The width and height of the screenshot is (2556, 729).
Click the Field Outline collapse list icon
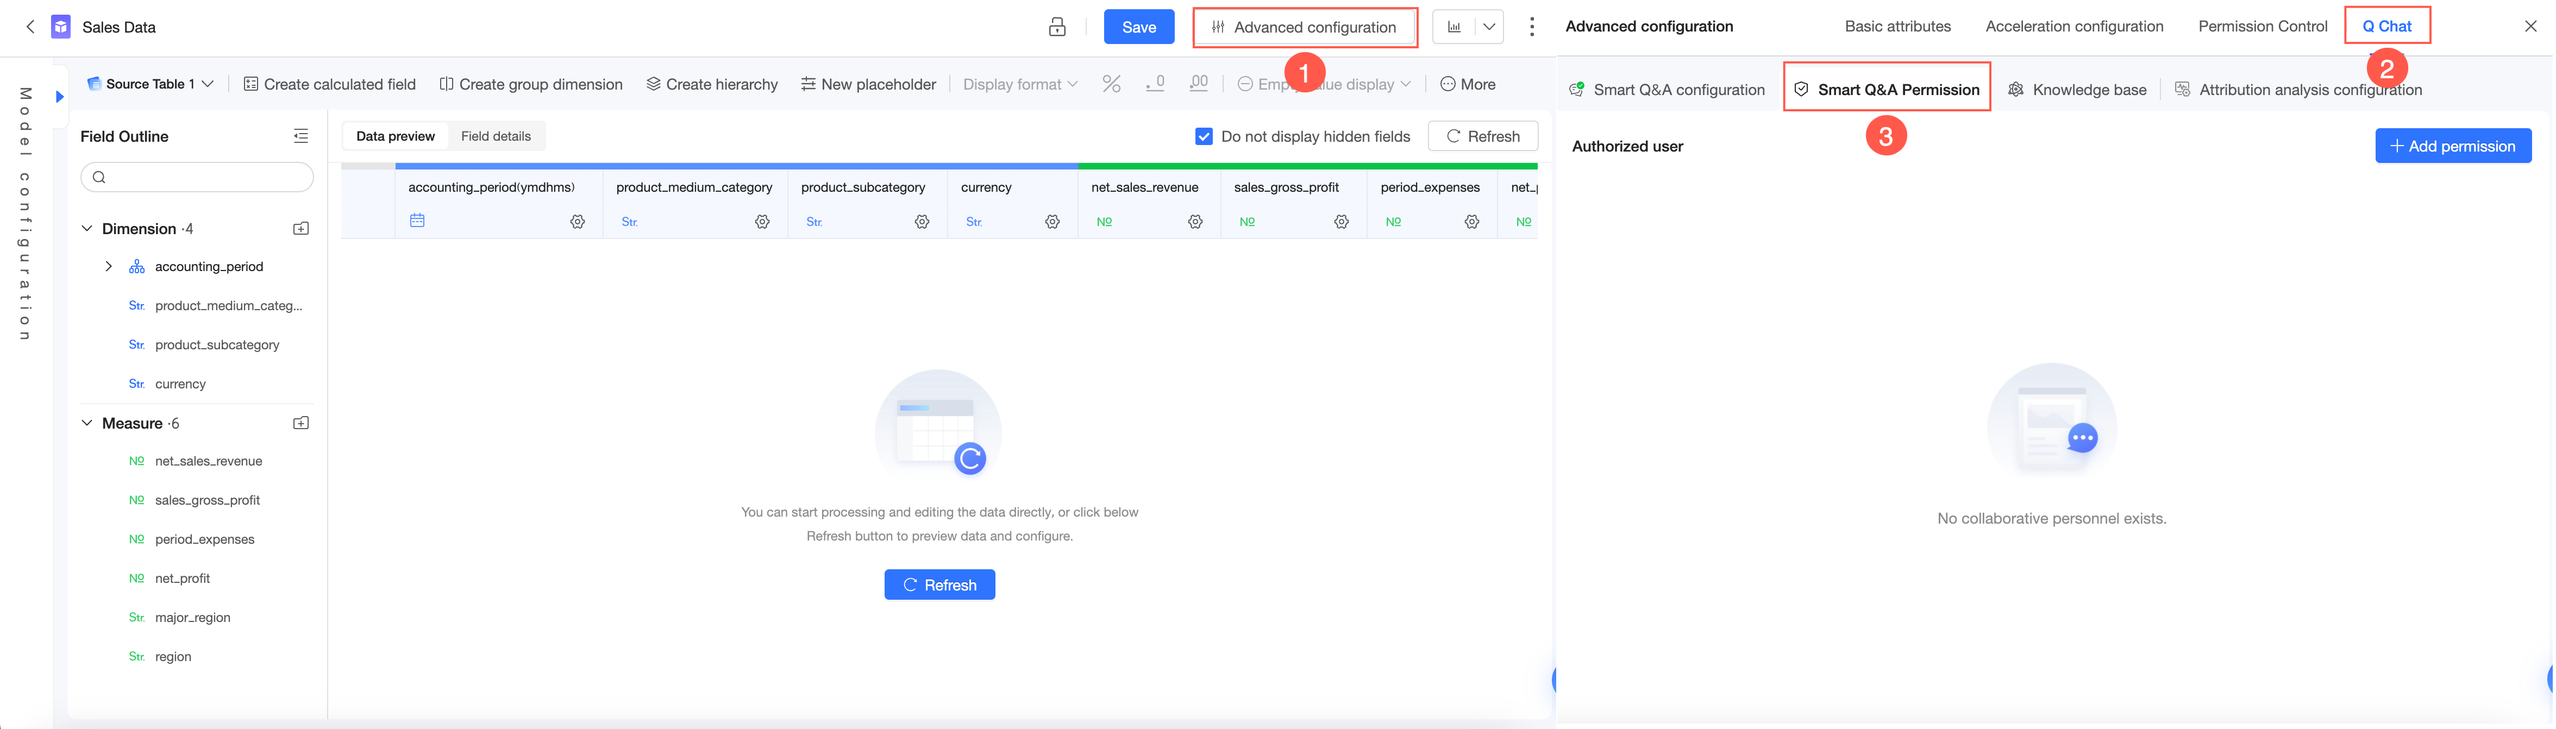click(300, 136)
